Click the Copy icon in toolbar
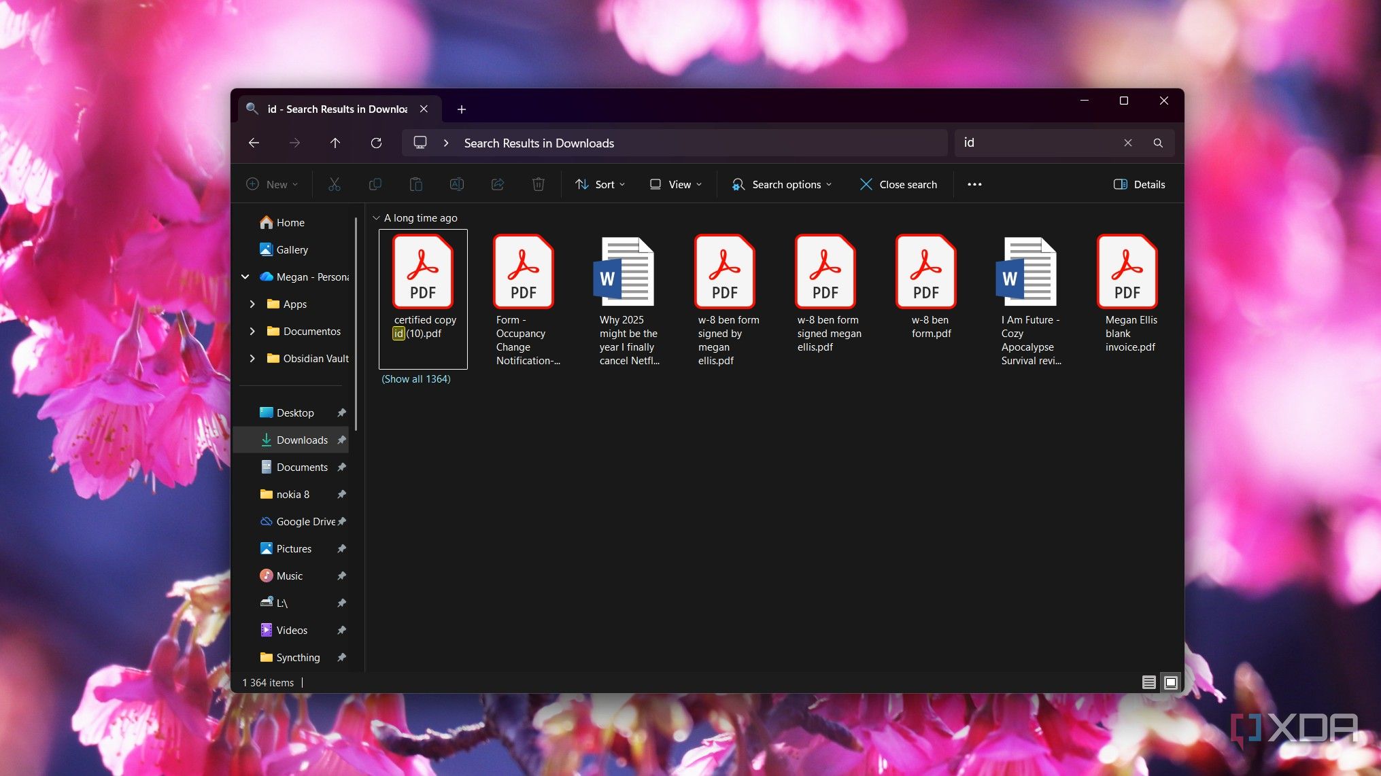 pyautogui.click(x=375, y=184)
